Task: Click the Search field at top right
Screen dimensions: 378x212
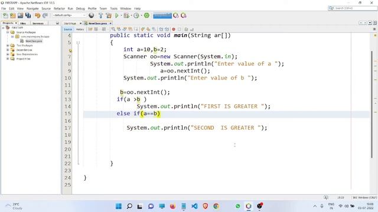Action: click(x=353, y=8)
